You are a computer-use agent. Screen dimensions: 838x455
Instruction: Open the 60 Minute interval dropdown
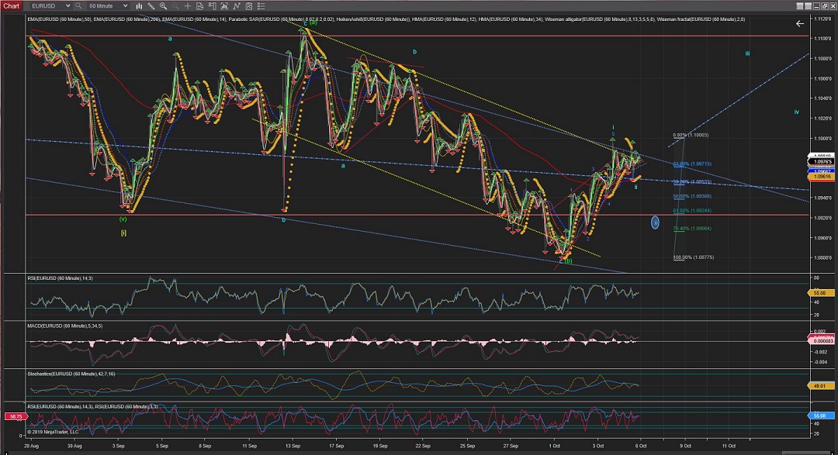point(109,5)
